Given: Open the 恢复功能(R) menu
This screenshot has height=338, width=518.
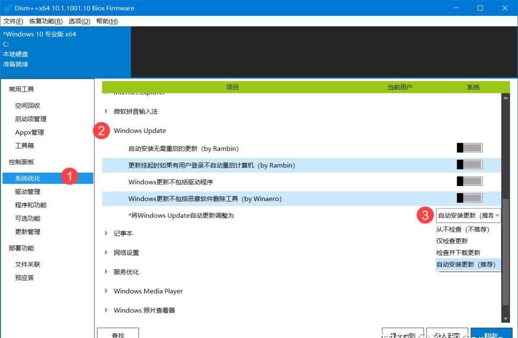Looking at the screenshot, I should [46, 21].
